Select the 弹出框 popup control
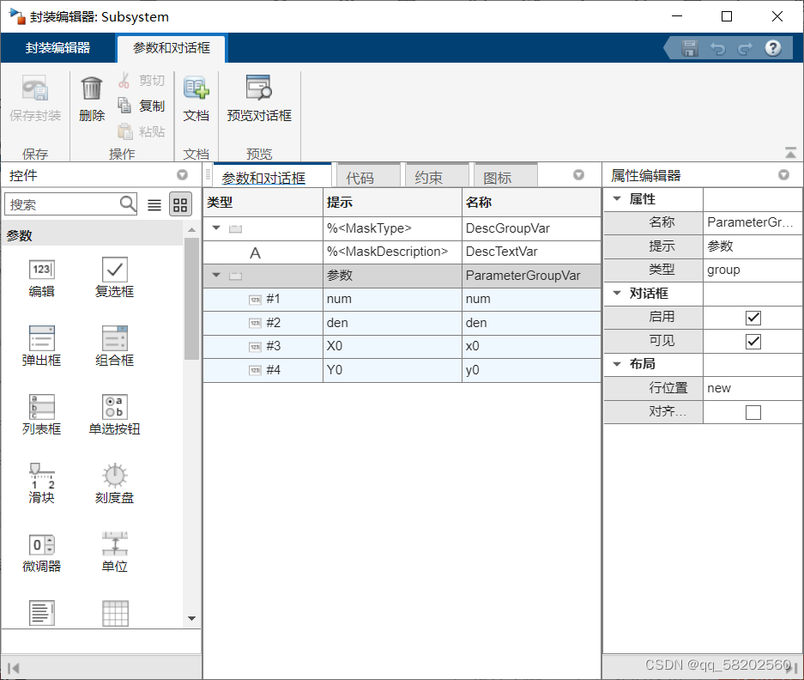The height and width of the screenshot is (680, 804). tap(41, 346)
